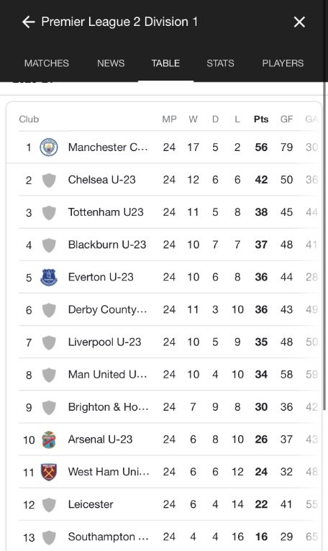Click the West Ham United crest icon
The width and height of the screenshot is (328, 551).
point(49,472)
